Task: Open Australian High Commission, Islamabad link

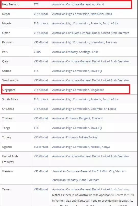Action: click(x=84, y=42)
